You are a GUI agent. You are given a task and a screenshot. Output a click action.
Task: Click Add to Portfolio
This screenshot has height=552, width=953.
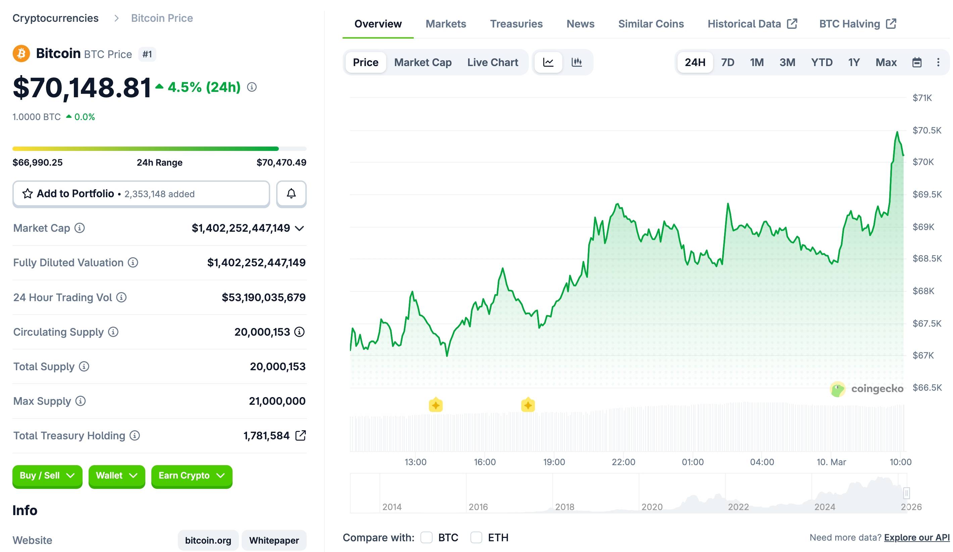[x=75, y=194]
